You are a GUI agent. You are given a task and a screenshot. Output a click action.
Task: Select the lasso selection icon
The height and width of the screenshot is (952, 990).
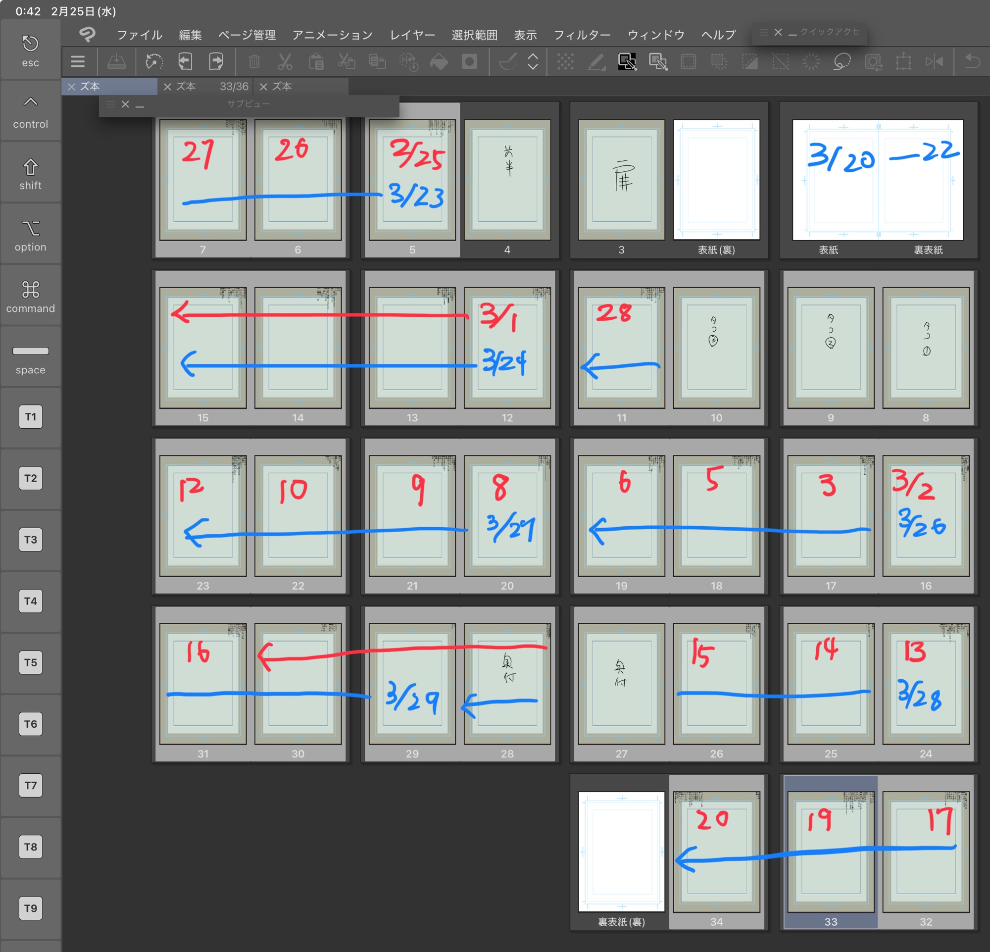841,61
